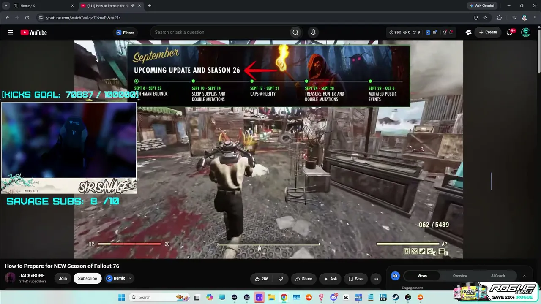541x304 pixels.
Task: Open a new browser tab
Action: pyautogui.click(x=150, y=6)
